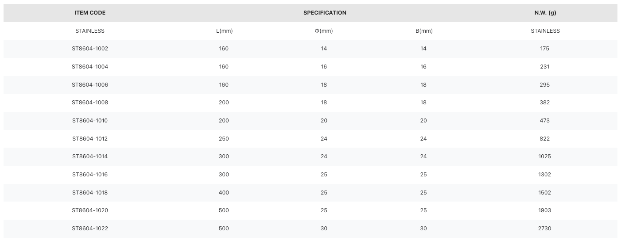This screenshot has height=244, width=621.
Task: Select item code ST8604-1020
Action: point(90,210)
